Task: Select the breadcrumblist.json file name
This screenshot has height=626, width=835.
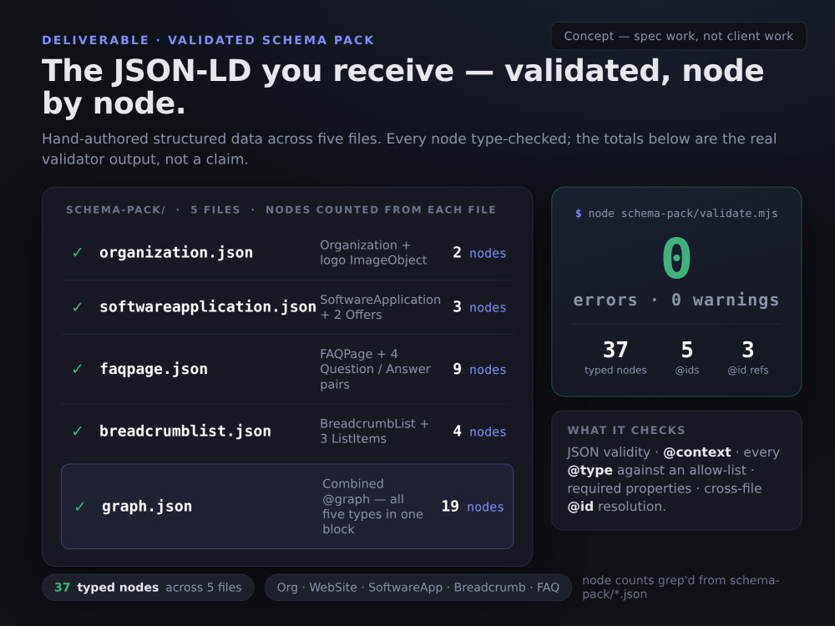Action: pos(185,432)
